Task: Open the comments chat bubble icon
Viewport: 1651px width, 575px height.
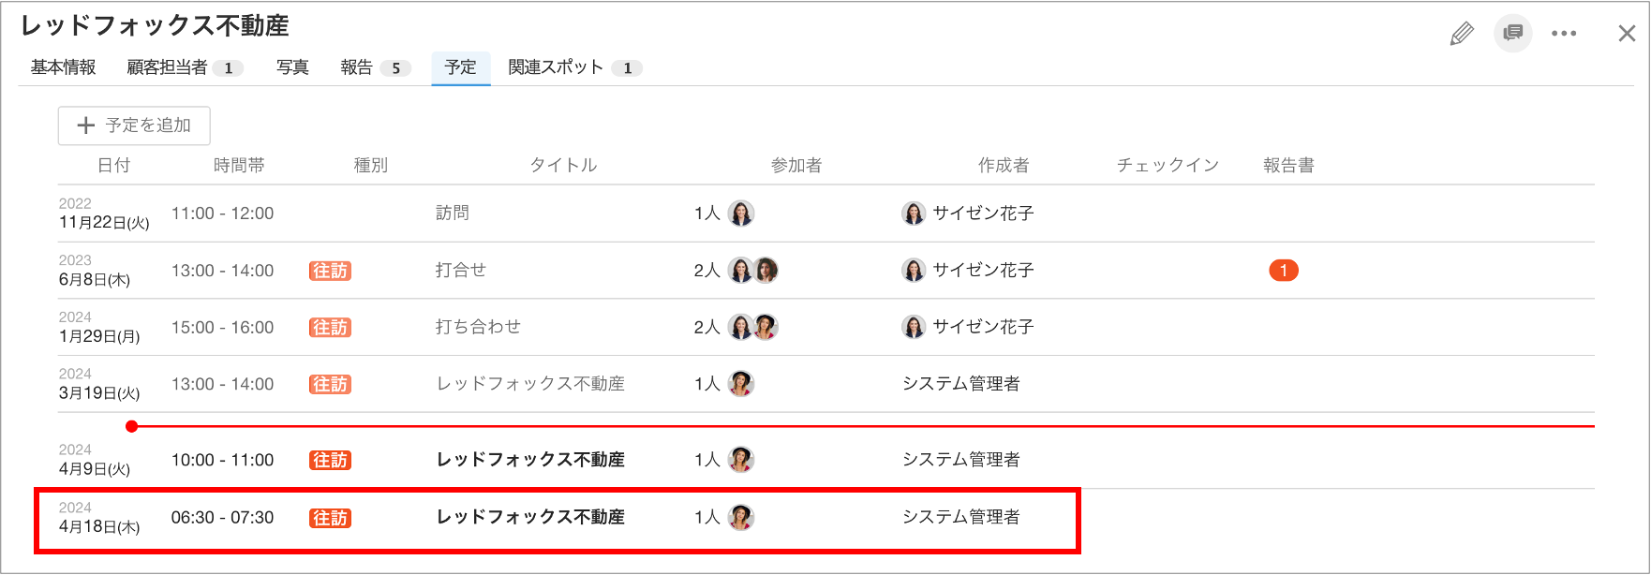Action: (1513, 34)
